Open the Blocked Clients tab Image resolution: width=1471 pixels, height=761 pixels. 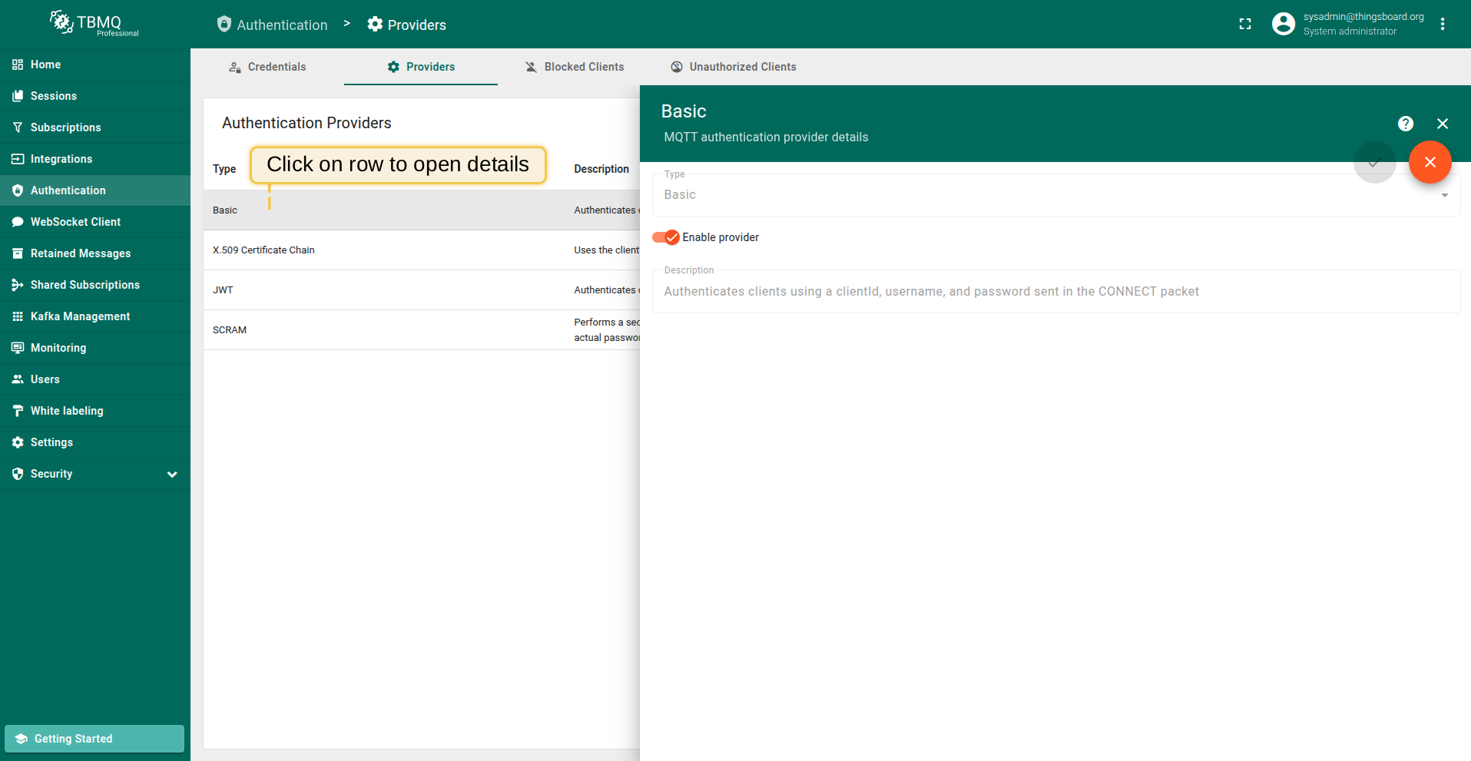pyautogui.click(x=574, y=67)
